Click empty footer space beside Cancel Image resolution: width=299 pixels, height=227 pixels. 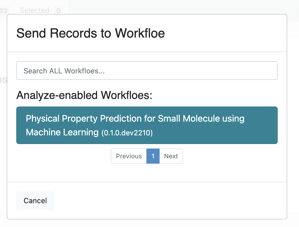[x=170, y=200]
